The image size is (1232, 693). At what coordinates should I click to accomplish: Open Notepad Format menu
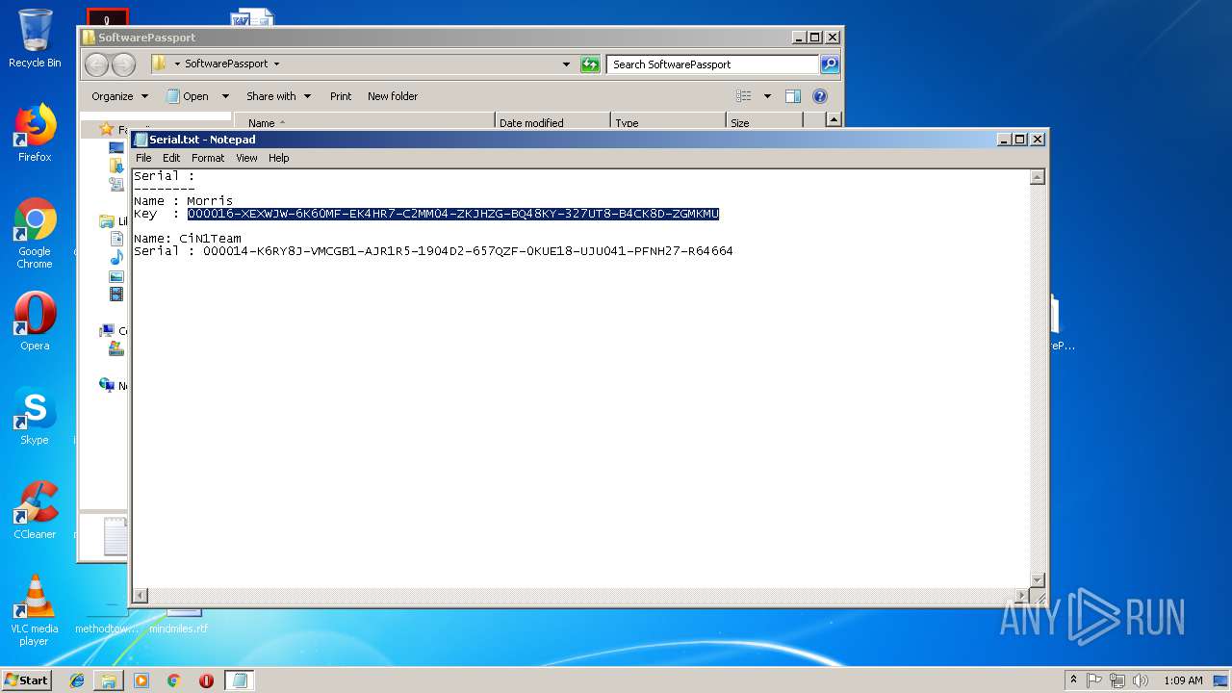[208, 158]
